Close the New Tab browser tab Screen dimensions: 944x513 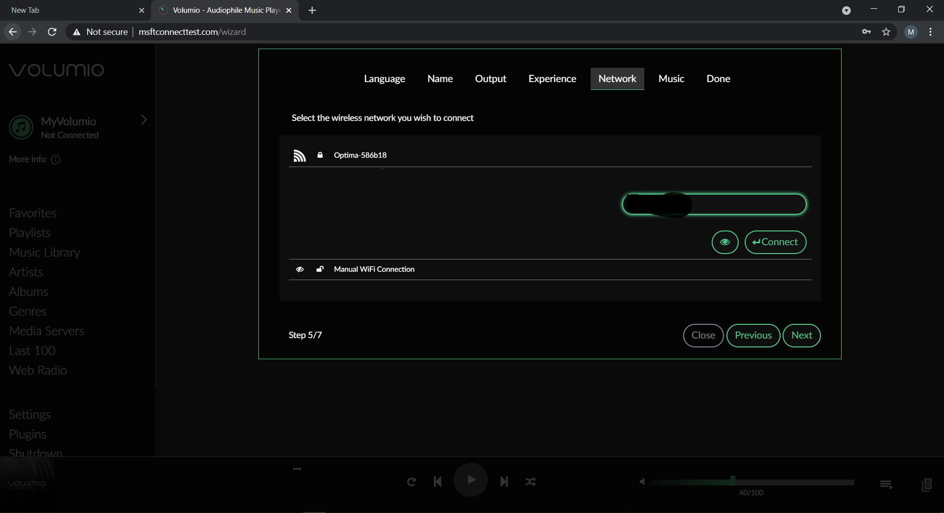click(142, 10)
